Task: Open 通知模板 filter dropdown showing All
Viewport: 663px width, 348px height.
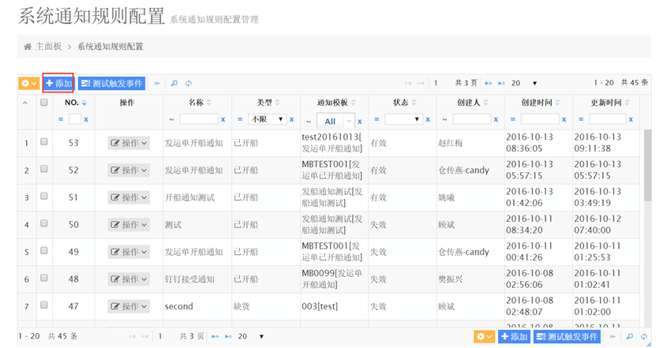Action: tap(335, 122)
